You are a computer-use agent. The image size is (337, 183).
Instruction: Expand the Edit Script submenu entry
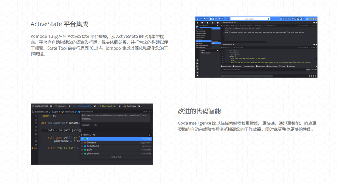pyautogui.click(x=204, y=41)
